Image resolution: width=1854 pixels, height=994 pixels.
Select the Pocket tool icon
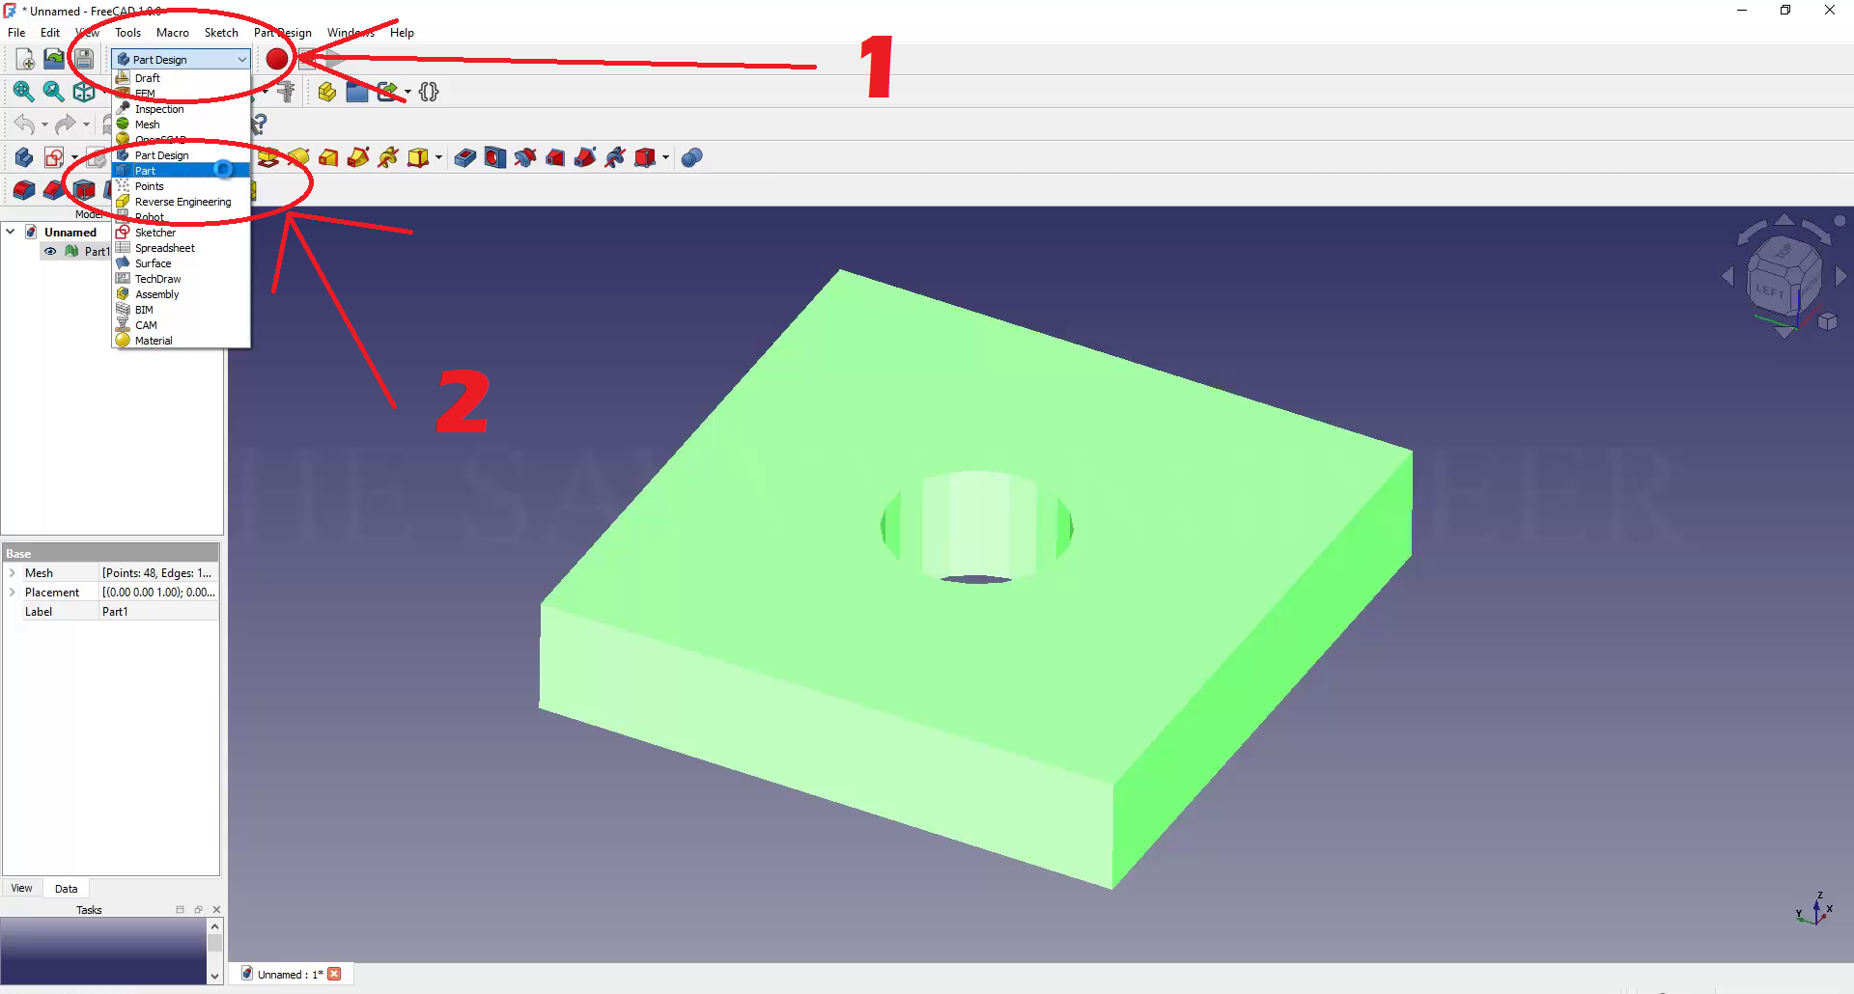[464, 157]
